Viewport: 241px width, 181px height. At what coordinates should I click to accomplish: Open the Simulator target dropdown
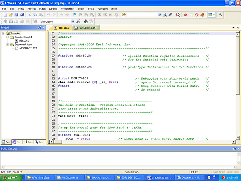point(73,21)
